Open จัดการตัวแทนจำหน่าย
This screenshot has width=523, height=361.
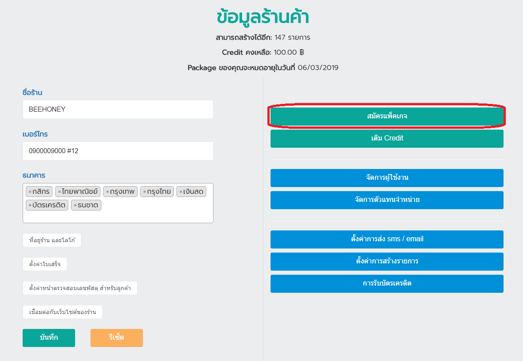point(387,200)
